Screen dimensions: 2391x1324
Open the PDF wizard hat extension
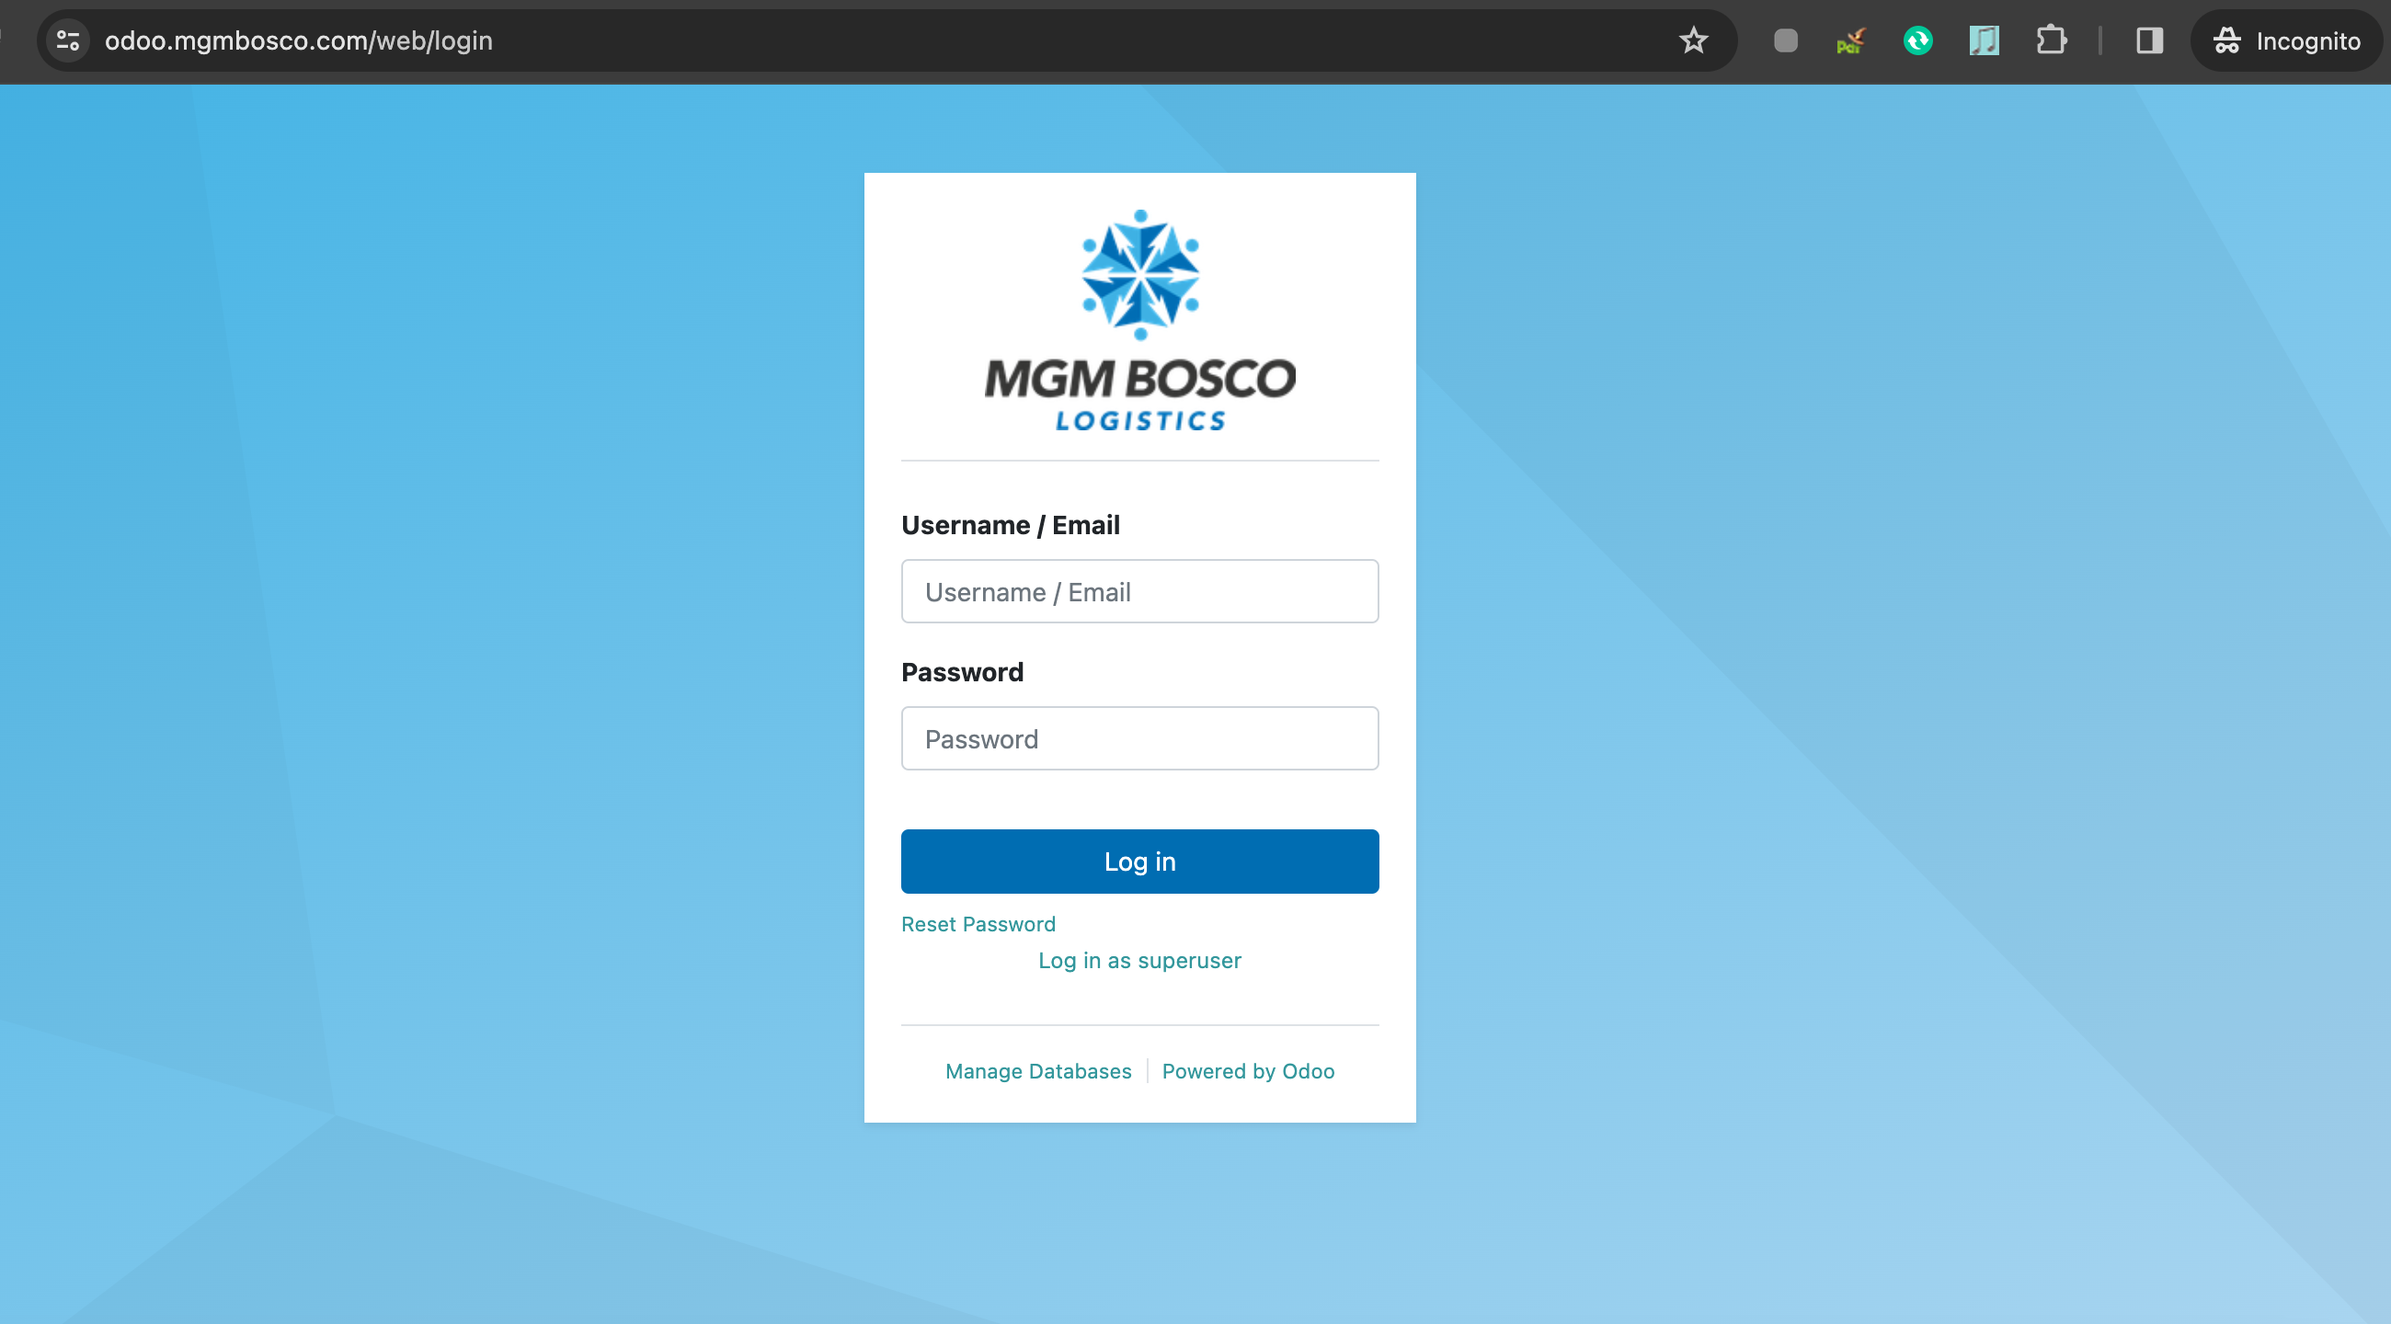(x=1850, y=40)
